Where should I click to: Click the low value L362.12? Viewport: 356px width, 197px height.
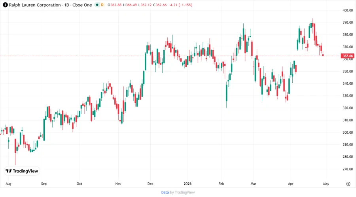pyautogui.click(x=145, y=5)
